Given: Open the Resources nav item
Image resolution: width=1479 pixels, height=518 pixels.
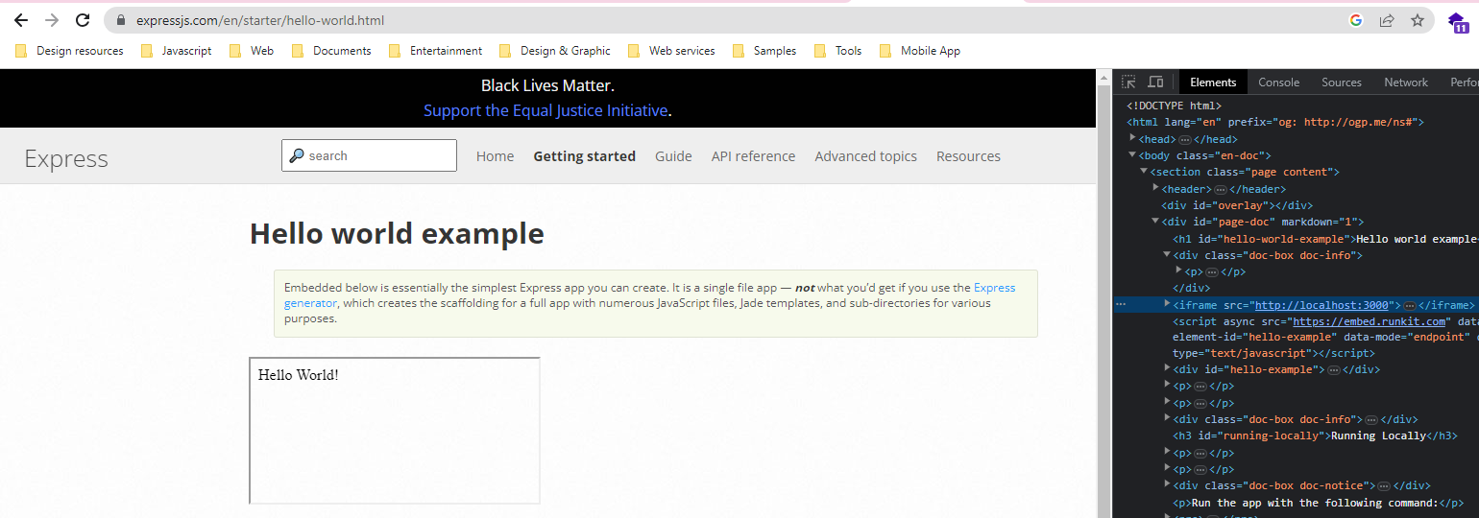Looking at the screenshot, I should [x=968, y=156].
